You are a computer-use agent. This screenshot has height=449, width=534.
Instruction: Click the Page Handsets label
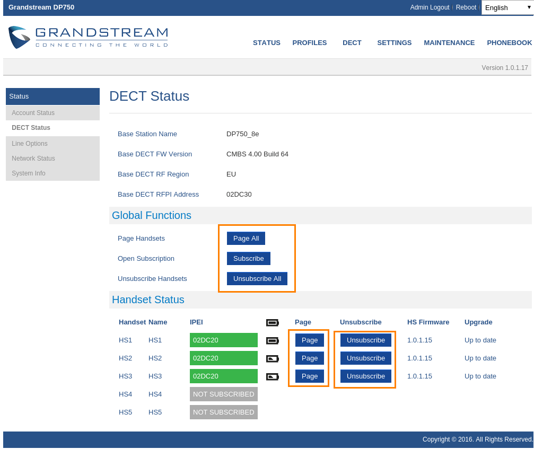(142, 239)
